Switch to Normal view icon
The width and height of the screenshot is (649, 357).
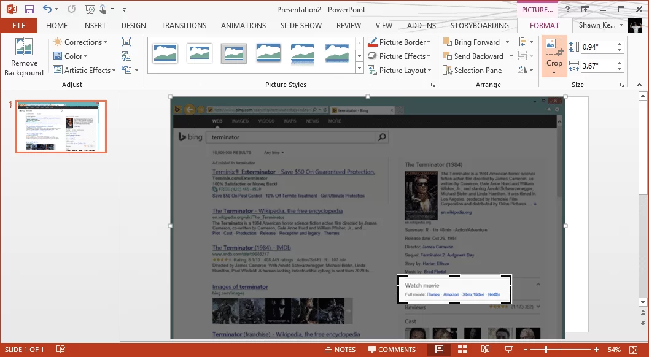439,350
